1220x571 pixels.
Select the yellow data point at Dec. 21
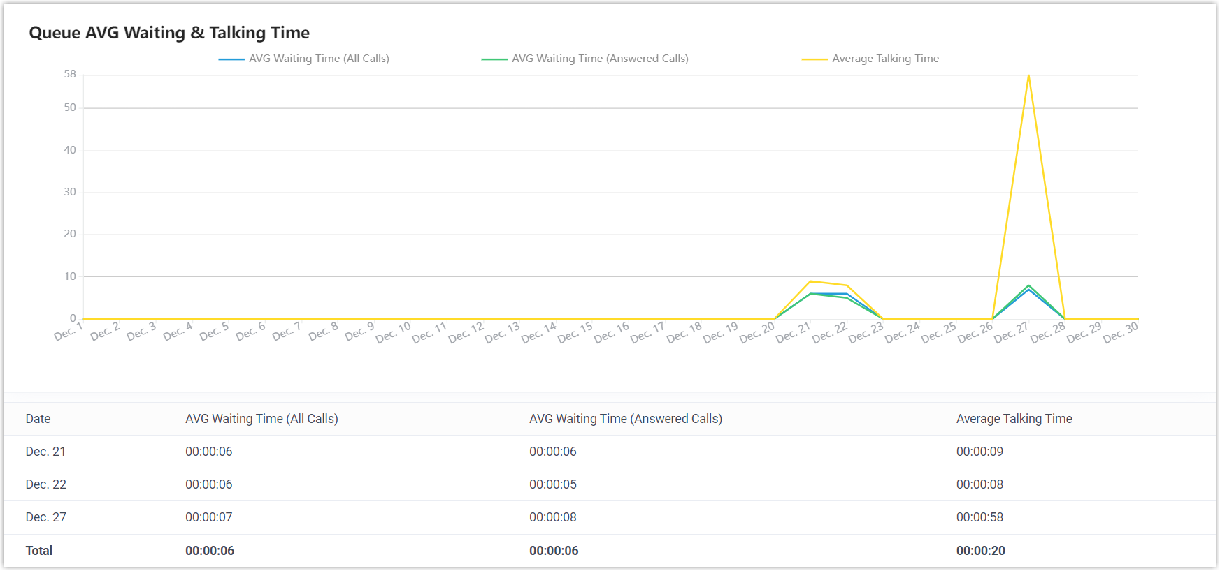810,281
